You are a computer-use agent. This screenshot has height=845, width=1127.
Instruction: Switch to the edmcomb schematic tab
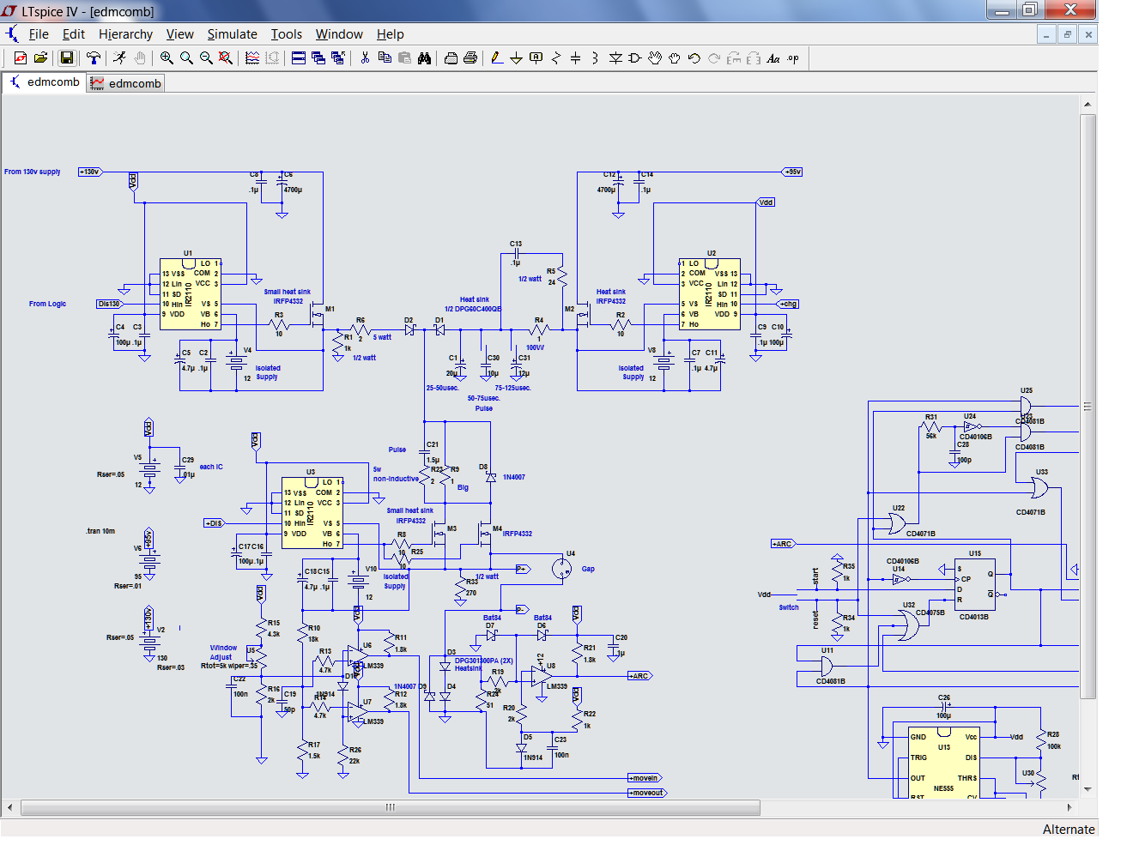(x=45, y=82)
